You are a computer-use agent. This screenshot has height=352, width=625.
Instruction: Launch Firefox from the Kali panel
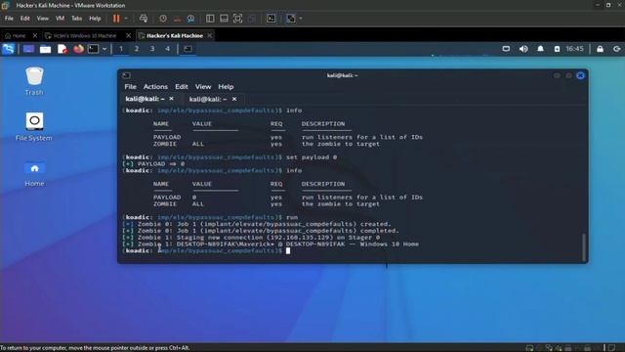pyautogui.click(x=78, y=49)
